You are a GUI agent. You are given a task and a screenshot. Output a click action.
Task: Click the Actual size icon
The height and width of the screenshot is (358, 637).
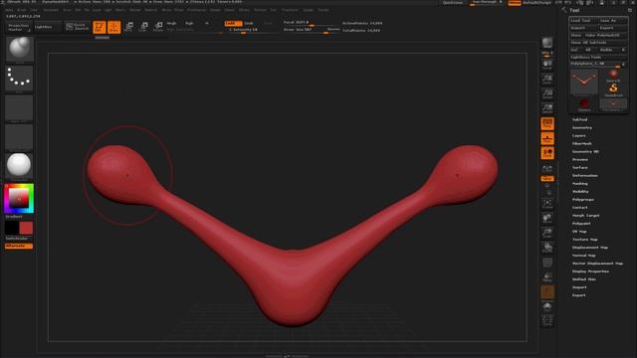tap(547, 93)
